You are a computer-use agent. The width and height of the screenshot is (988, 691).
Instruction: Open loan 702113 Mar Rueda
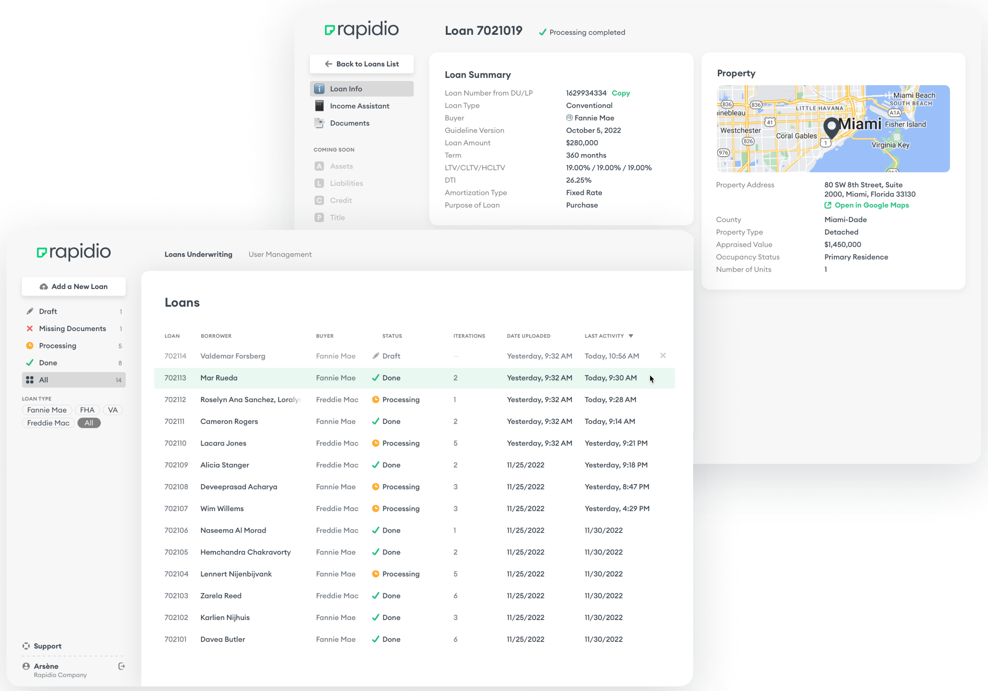click(x=414, y=378)
